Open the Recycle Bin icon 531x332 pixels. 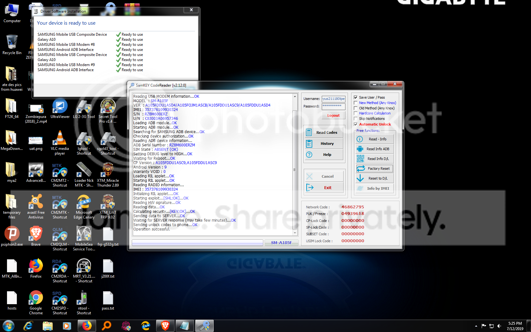pyautogui.click(x=12, y=45)
